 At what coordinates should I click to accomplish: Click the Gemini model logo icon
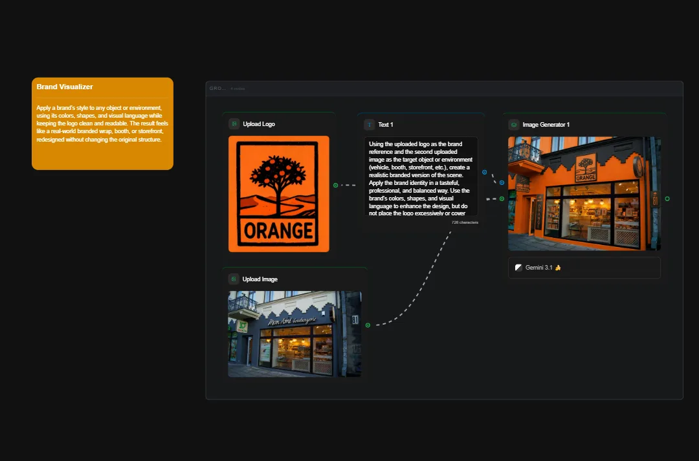(x=518, y=267)
